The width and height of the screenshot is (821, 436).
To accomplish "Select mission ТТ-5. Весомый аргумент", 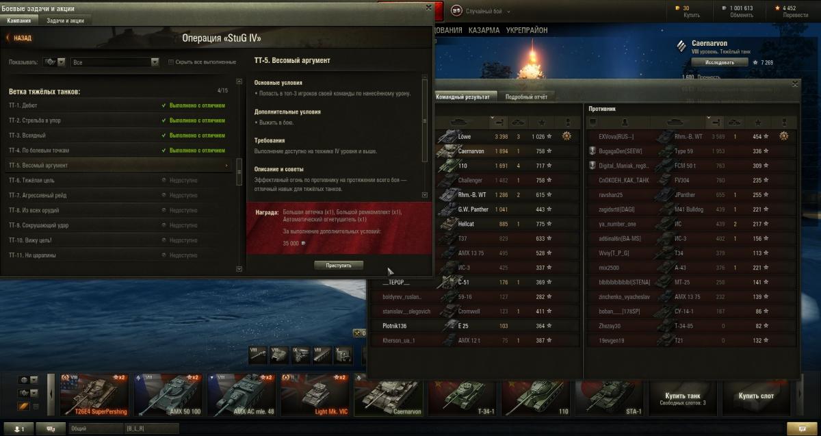I will coord(118,166).
